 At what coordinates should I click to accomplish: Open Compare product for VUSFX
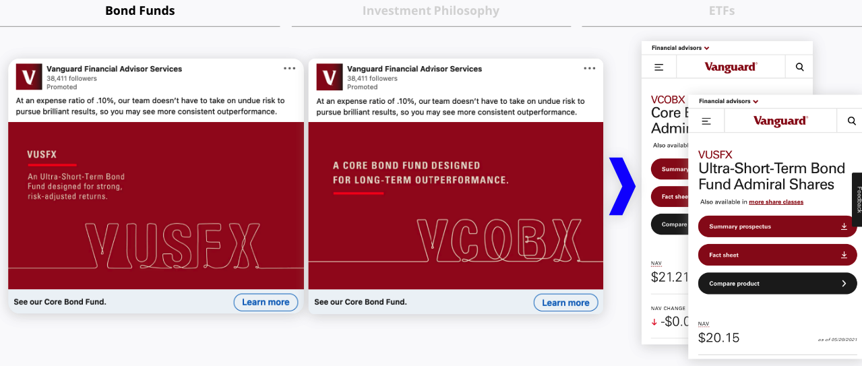click(x=778, y=284)
